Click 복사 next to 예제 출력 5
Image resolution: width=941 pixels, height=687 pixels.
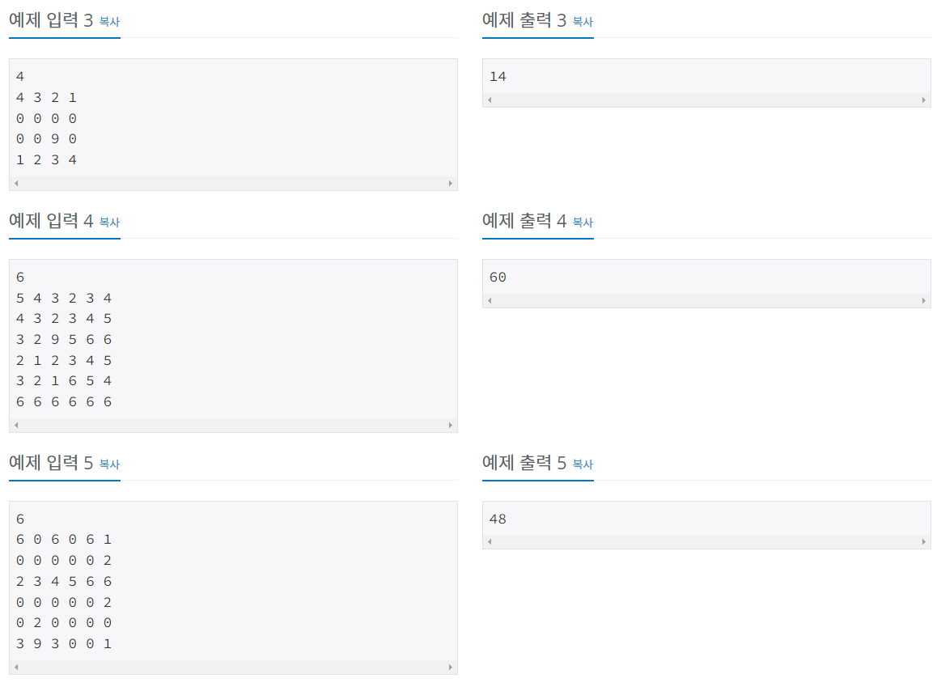(x=582, y=464)
